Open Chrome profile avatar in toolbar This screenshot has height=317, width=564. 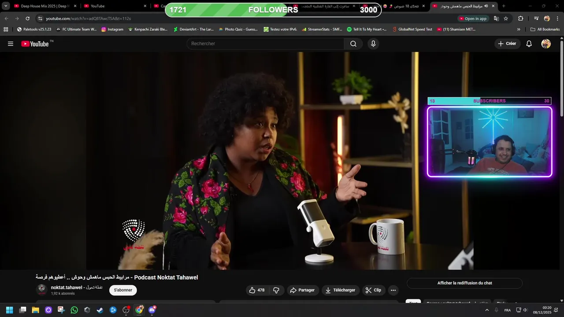tap(547, 18)
